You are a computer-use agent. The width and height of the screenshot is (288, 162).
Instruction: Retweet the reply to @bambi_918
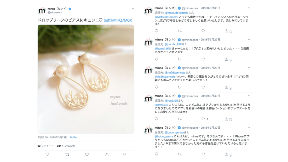(x=180, y=59)
